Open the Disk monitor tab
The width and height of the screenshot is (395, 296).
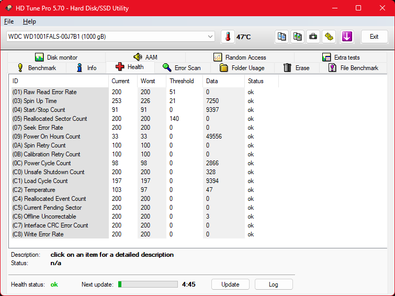coord(56,58)
